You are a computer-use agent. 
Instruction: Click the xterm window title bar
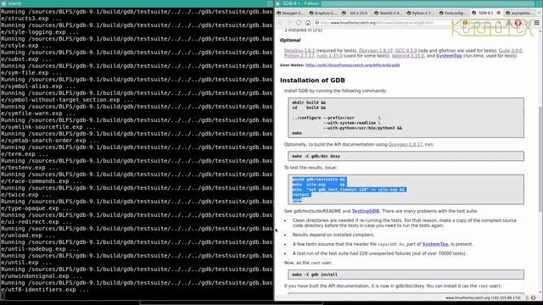tap(137, 3)
